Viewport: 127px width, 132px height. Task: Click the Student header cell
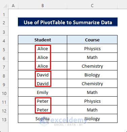pos(43,40)
